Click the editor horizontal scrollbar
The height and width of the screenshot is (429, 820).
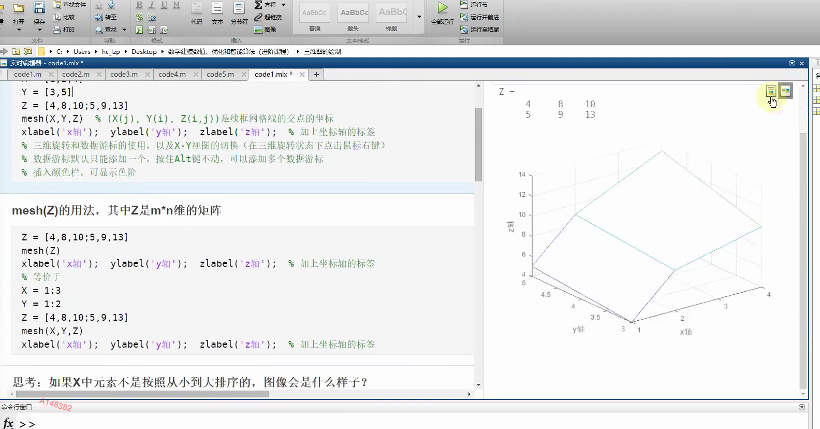click(x=142, y=394)
